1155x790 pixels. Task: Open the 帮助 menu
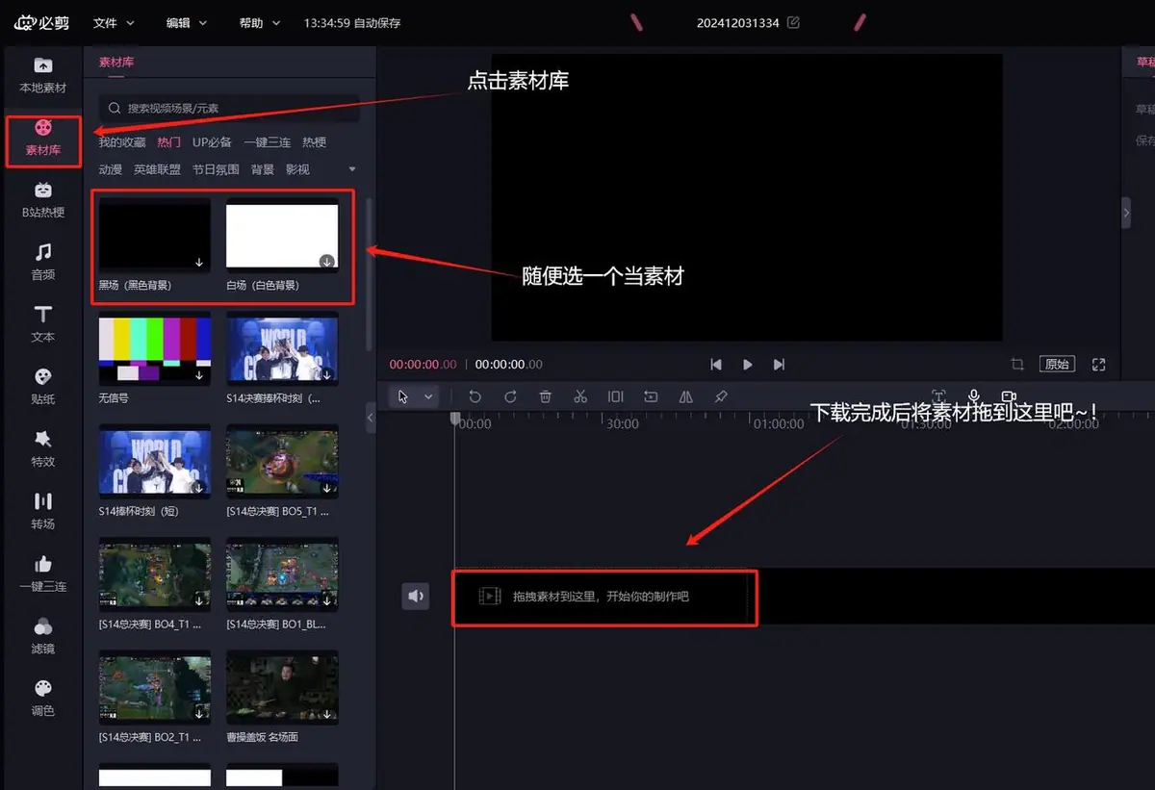pos(260,22)
